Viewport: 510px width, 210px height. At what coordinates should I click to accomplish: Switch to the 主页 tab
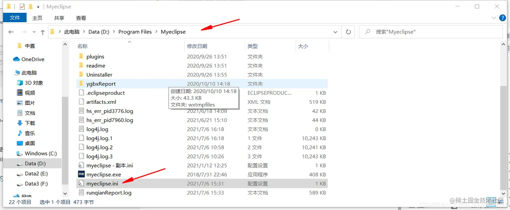(x=37, y=18)
